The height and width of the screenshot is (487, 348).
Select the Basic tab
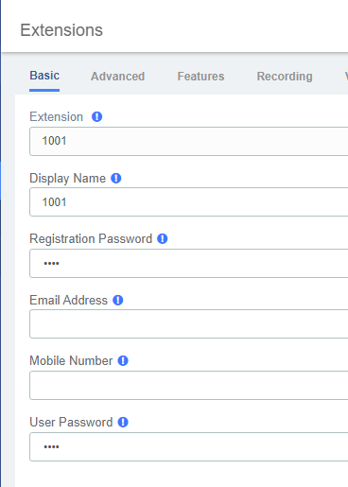point(44,76)
